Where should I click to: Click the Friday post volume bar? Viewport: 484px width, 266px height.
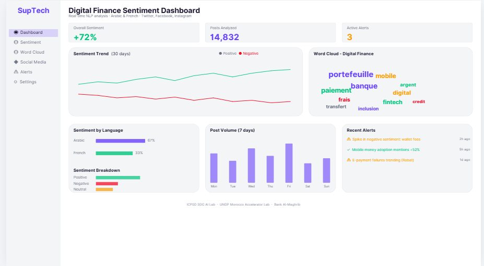[289, 163]
